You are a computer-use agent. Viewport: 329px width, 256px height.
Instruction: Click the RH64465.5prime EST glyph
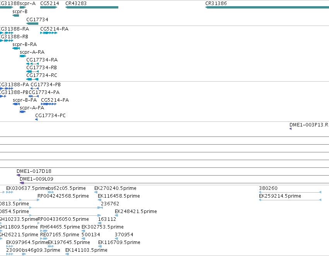click(44, 231)
